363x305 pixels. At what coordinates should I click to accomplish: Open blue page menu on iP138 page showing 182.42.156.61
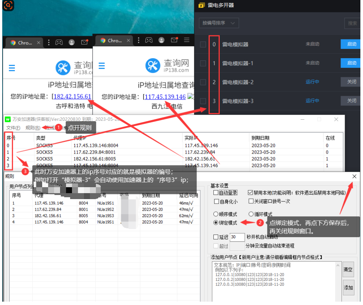[12, 68]
